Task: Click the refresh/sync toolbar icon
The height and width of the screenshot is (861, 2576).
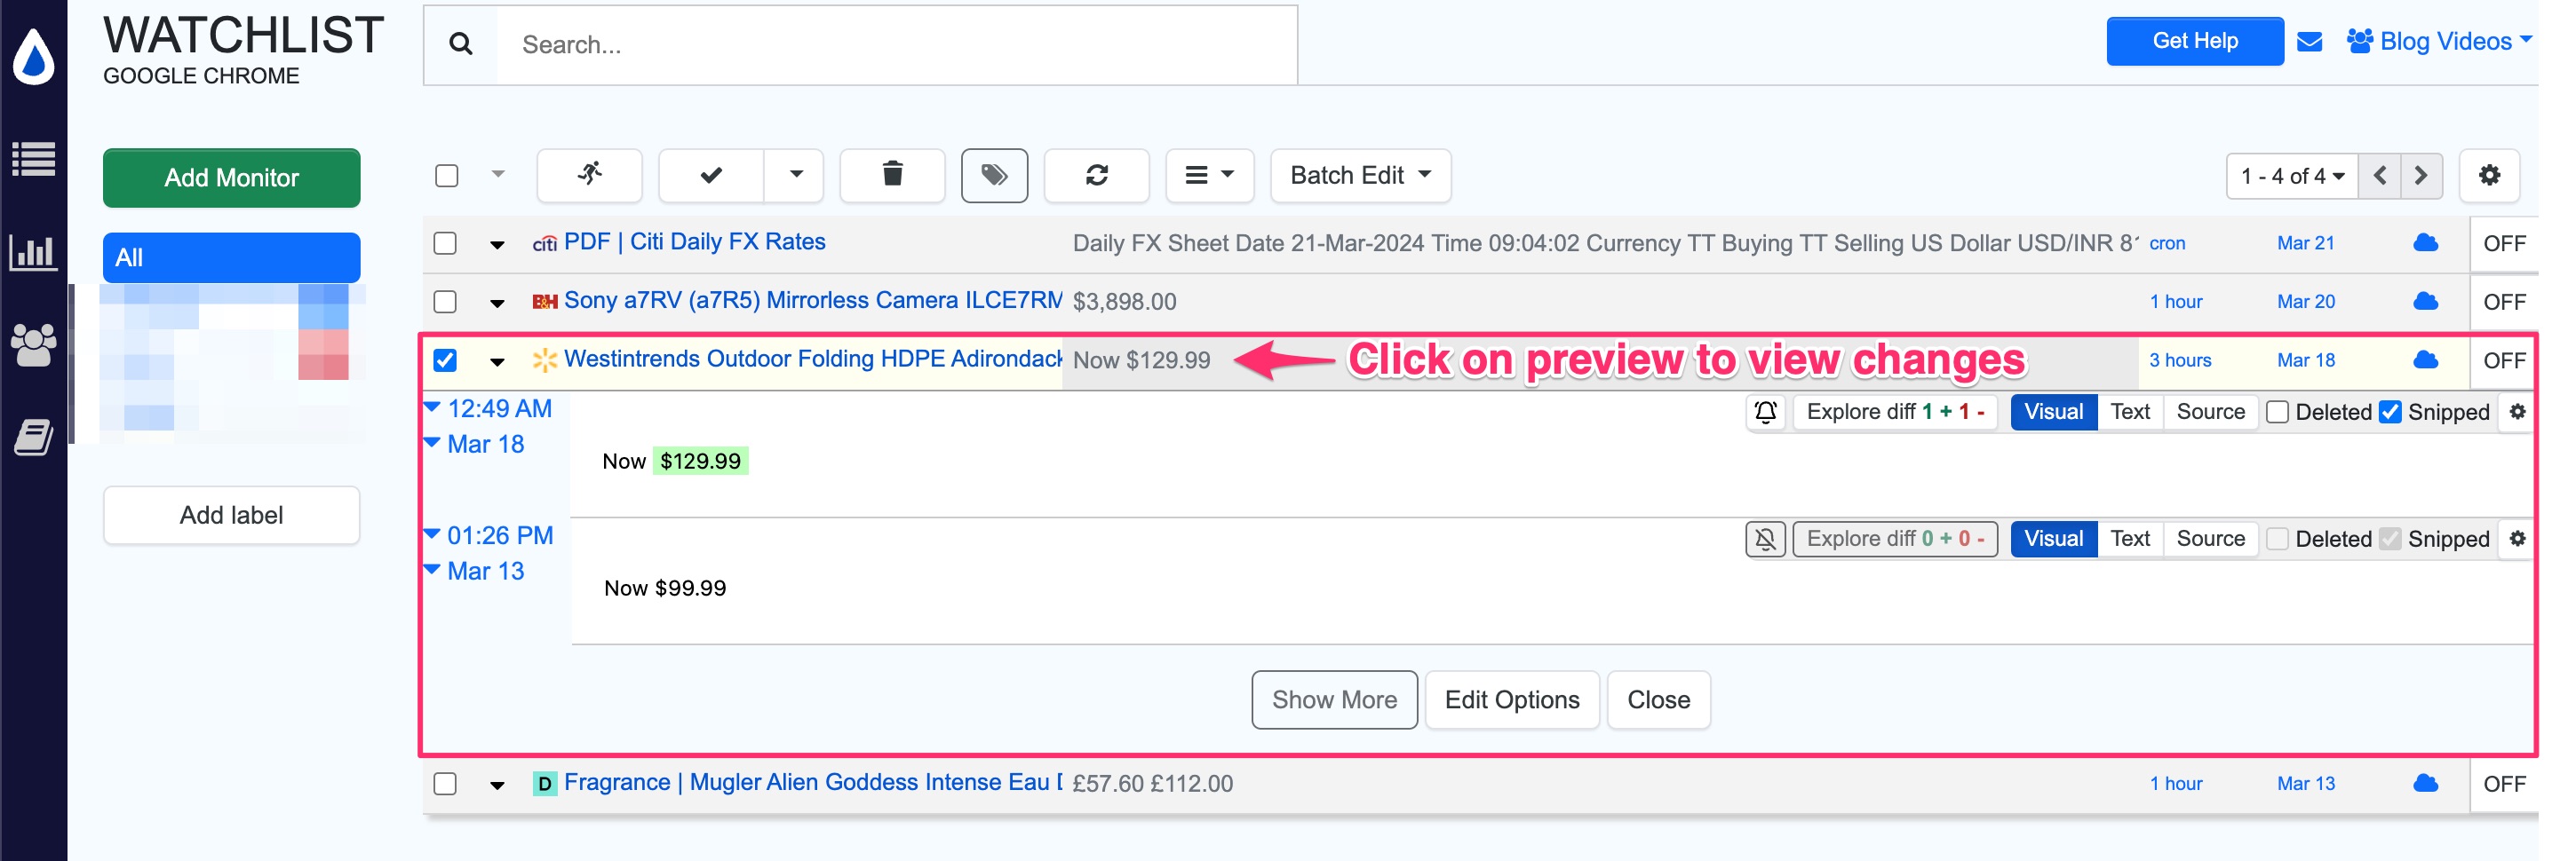Action: (x=1097, y=175)
